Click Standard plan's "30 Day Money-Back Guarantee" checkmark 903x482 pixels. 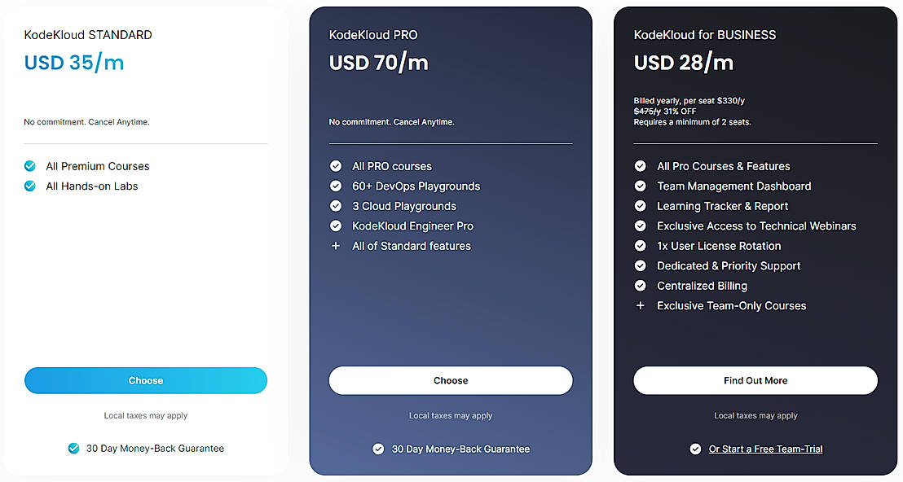[x=73, y=449]
